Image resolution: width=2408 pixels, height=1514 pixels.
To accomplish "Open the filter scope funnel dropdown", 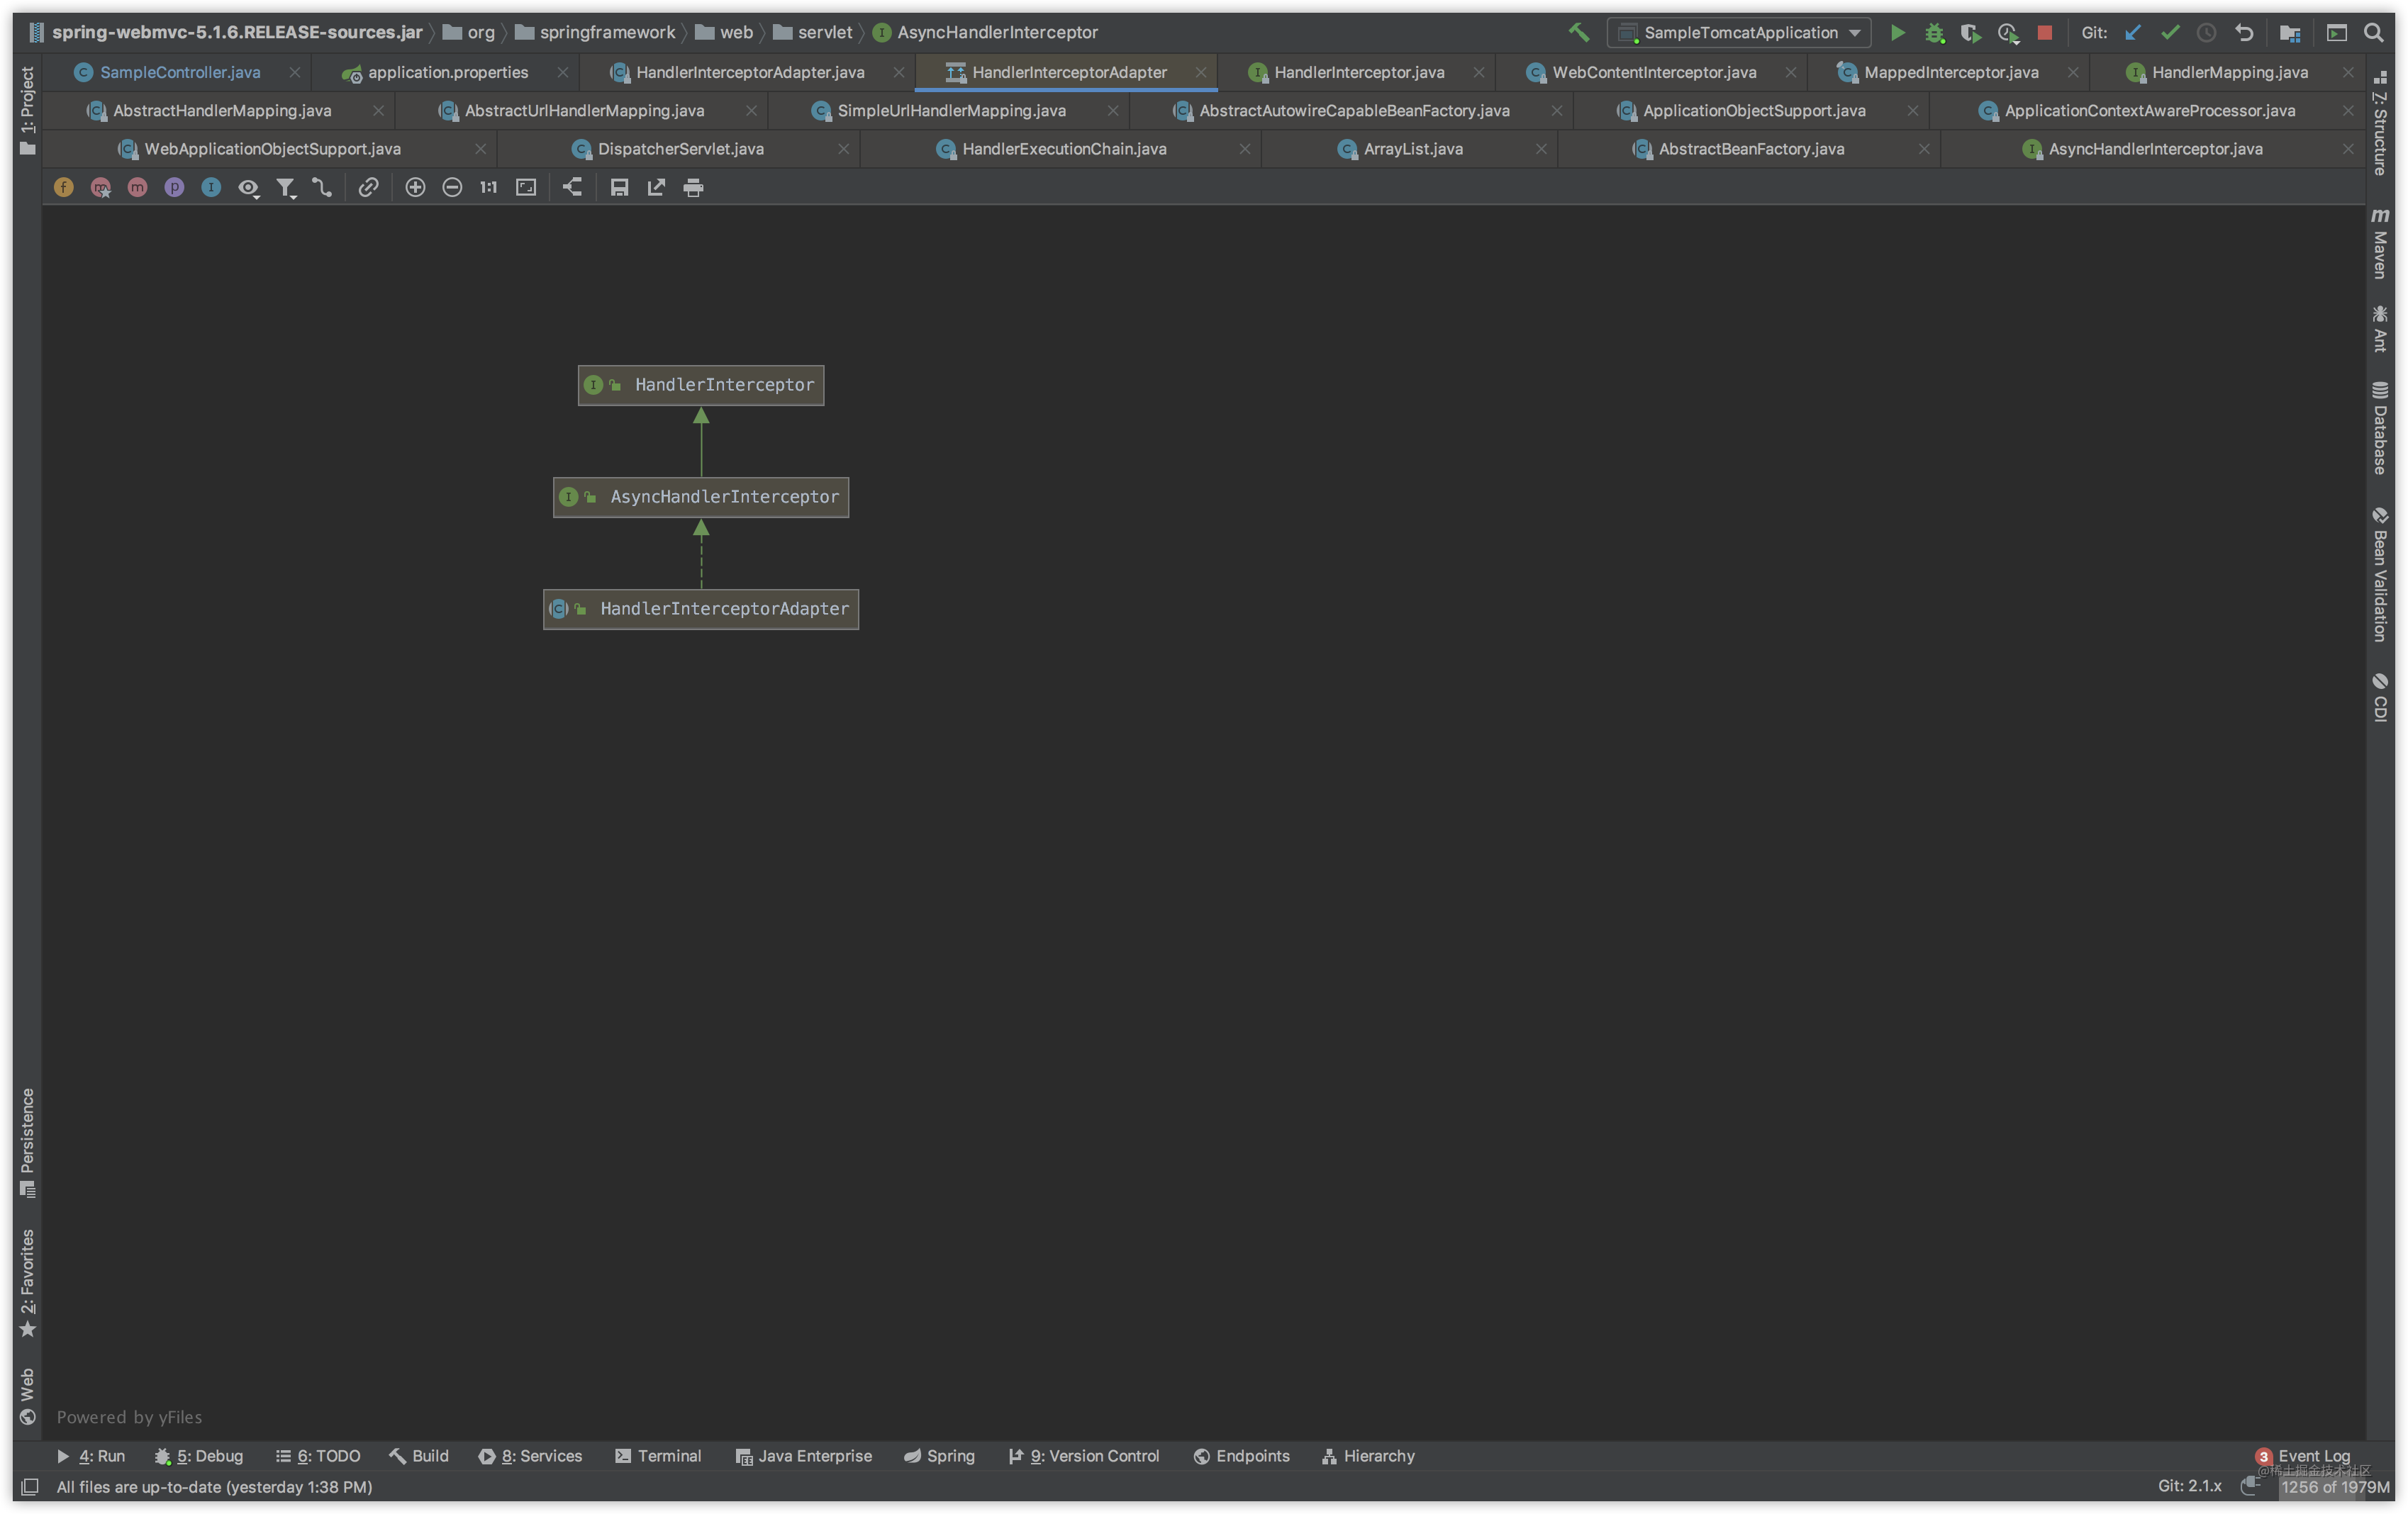I will 286,188.
